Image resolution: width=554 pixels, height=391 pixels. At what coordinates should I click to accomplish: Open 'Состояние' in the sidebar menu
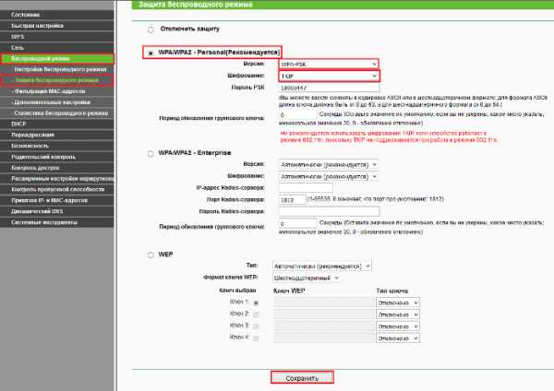tap(26, 16)
